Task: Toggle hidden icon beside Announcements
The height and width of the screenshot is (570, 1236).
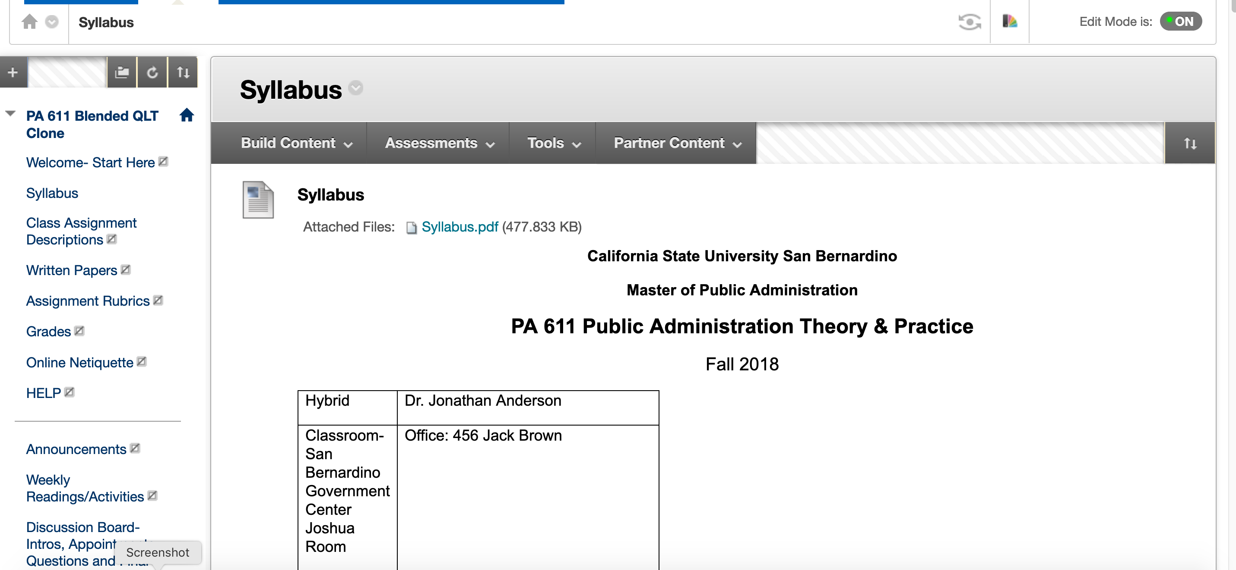Action: (135, 448)
